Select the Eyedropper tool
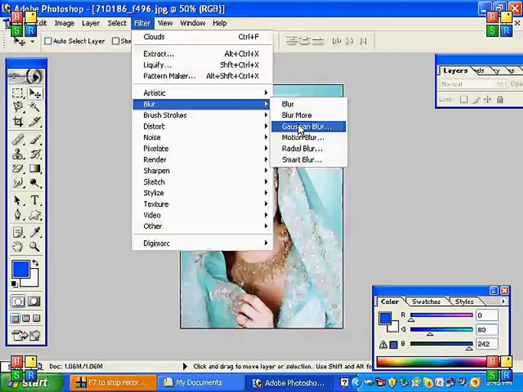 [x=35, y=232]
